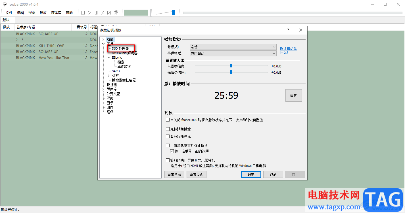Open the 媒体库 menu
Screen dimensions: 405x213
pos(56,13)
